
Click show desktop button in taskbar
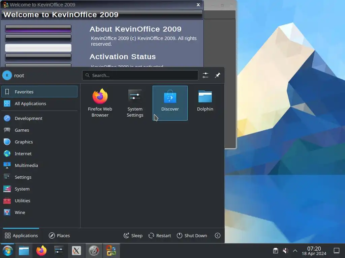coord(337,251)
